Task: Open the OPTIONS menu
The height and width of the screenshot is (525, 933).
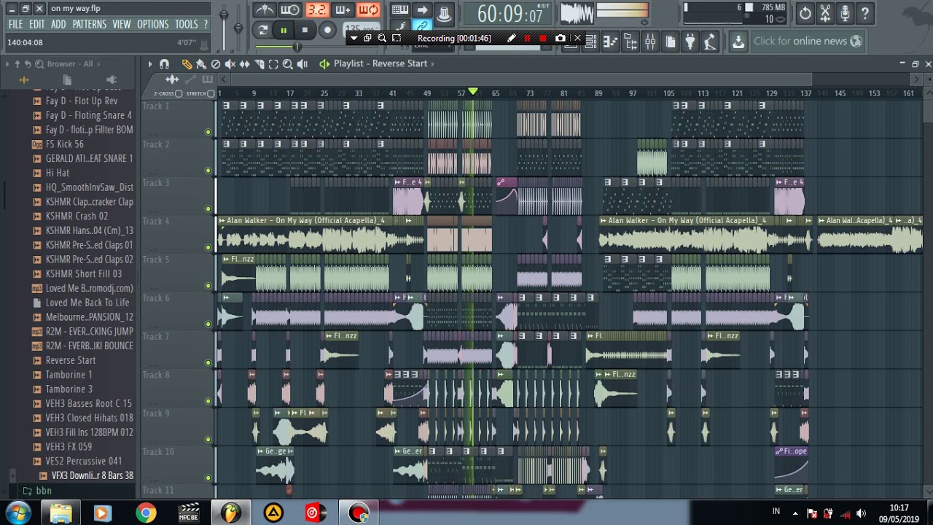Action: (x=153, y=24)
